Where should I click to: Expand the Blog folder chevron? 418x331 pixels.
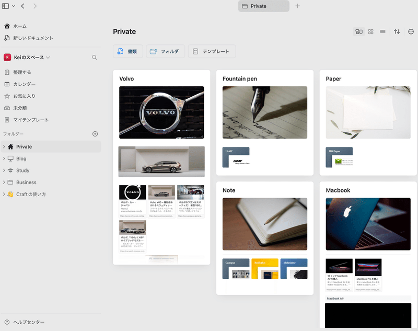[x=4, y=158]
